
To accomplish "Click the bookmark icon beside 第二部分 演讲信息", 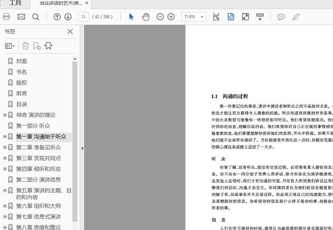I will 10,180.
